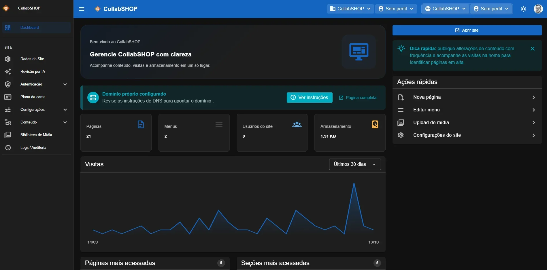
Task: Select the Upload de mídia quick action
Action: pyautogui.click(x=467, y=123)
